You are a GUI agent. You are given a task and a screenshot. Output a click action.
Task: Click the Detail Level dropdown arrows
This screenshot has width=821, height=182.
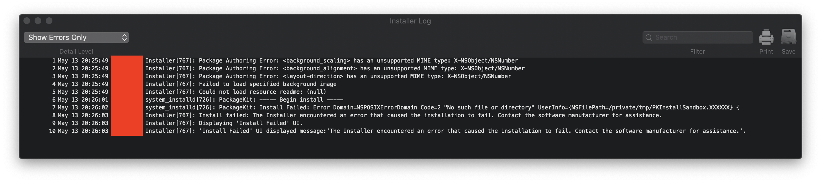124,37
